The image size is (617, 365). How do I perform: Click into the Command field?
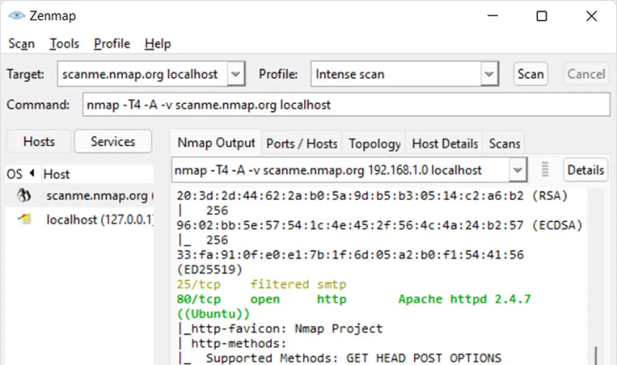(x=346, y=105)
